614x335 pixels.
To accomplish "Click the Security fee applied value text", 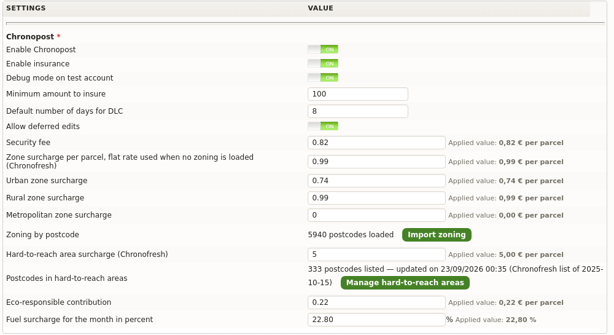I will pos(505,143).
